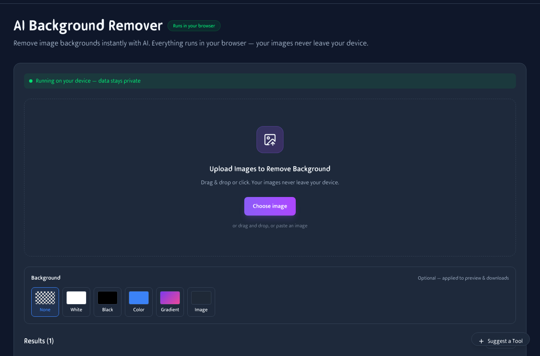
Task: Click the 'Background' section label
Action: pos(46,278)
